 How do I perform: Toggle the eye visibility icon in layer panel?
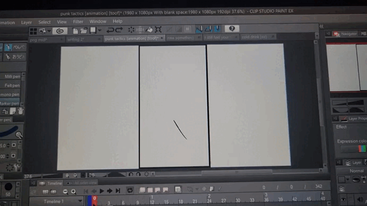pos(343,200)
